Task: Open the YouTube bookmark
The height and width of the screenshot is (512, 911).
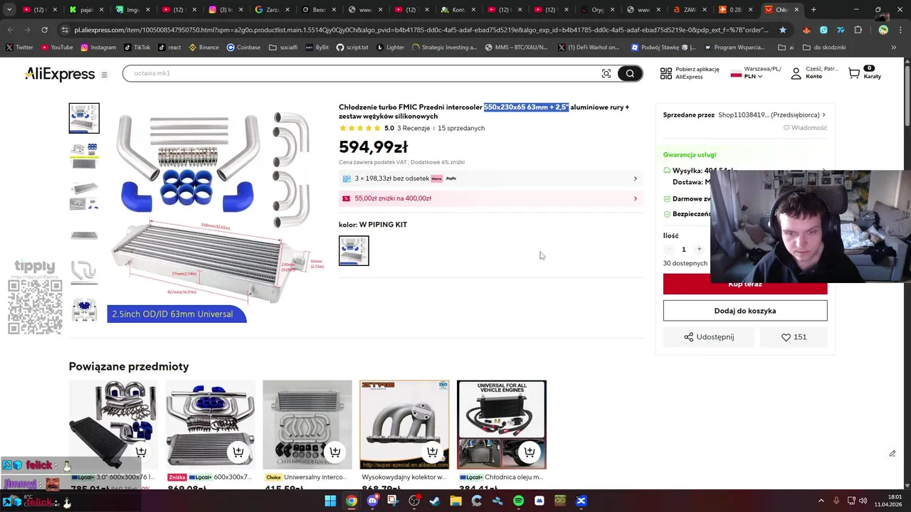Action: [x=57, y=48]
